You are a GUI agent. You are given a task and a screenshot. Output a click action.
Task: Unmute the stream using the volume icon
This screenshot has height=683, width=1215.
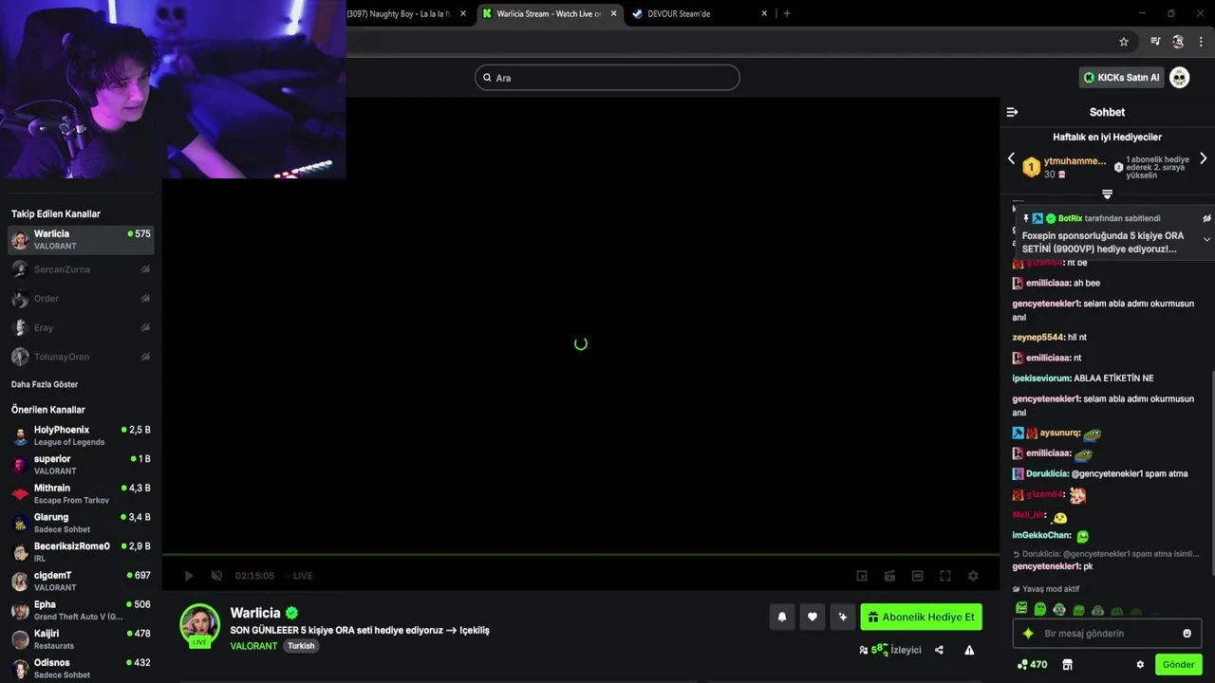click(216, 576)
